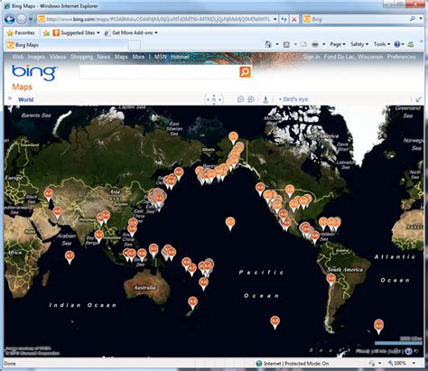Open the More link in Bing header
428x371 pixels.
click(138, 57)
